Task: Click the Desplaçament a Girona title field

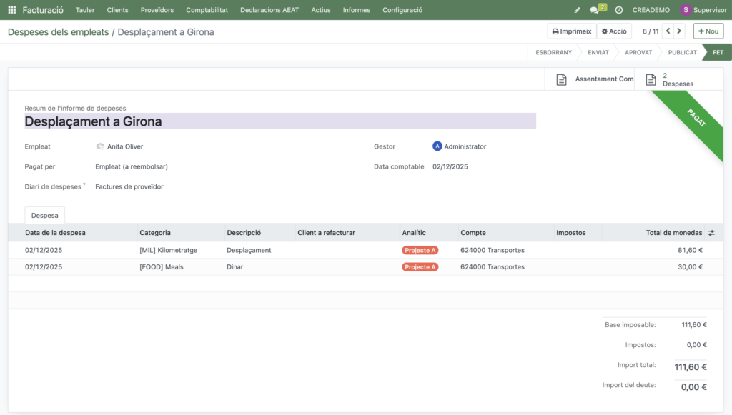Action: pos(280,121)
